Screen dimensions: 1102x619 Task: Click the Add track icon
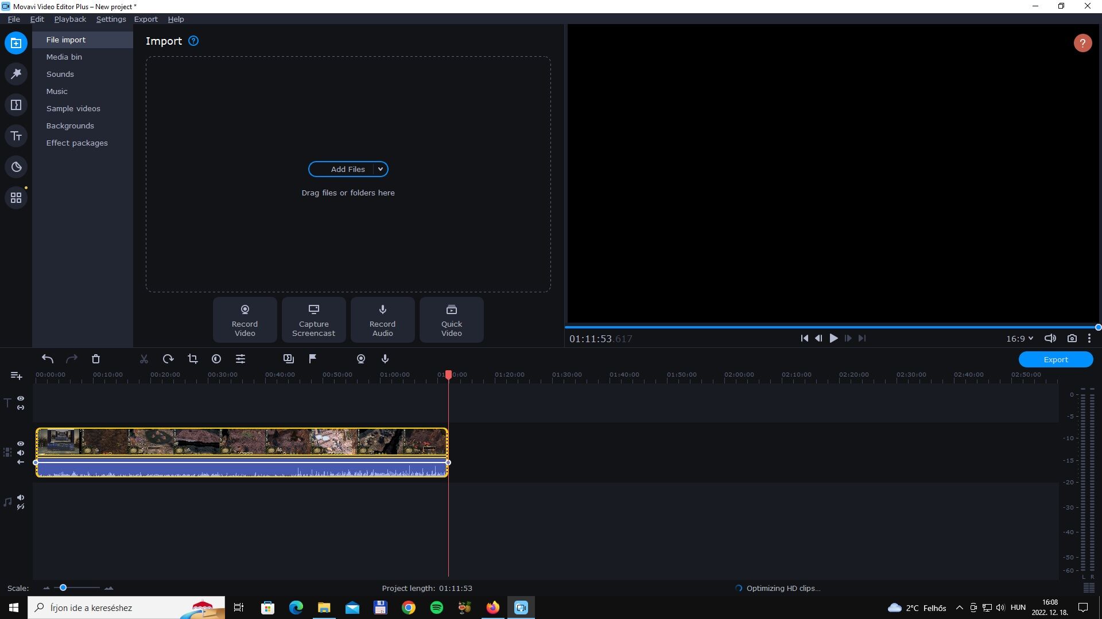(16, 376)
